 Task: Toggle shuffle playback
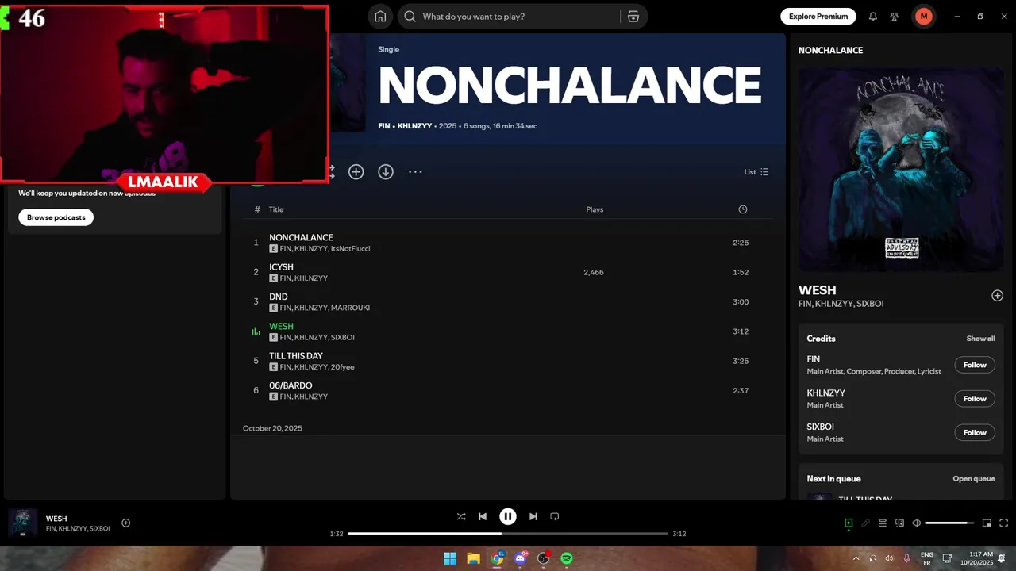(461, 516)
